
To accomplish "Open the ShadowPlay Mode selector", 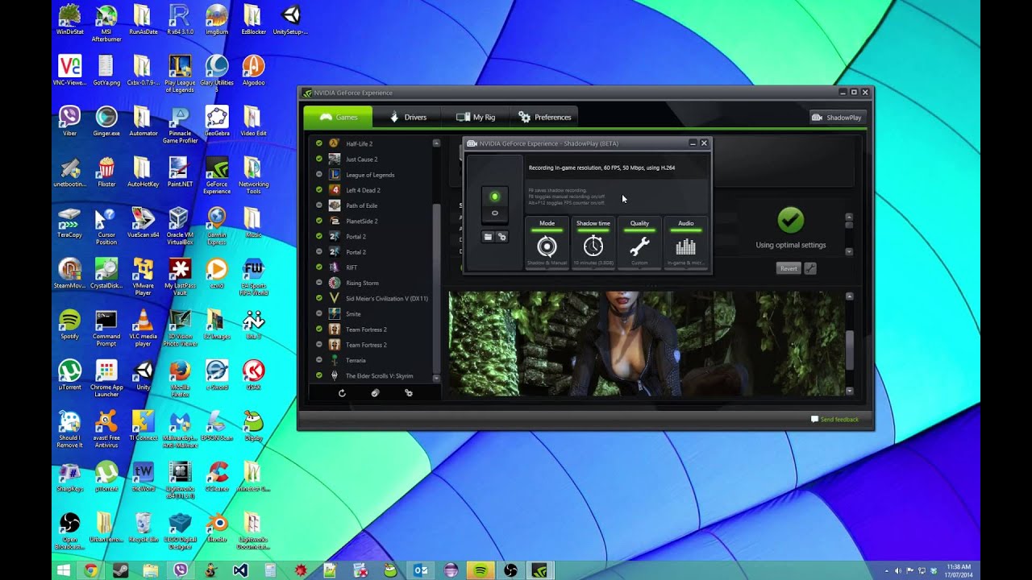I will (547, 242).
